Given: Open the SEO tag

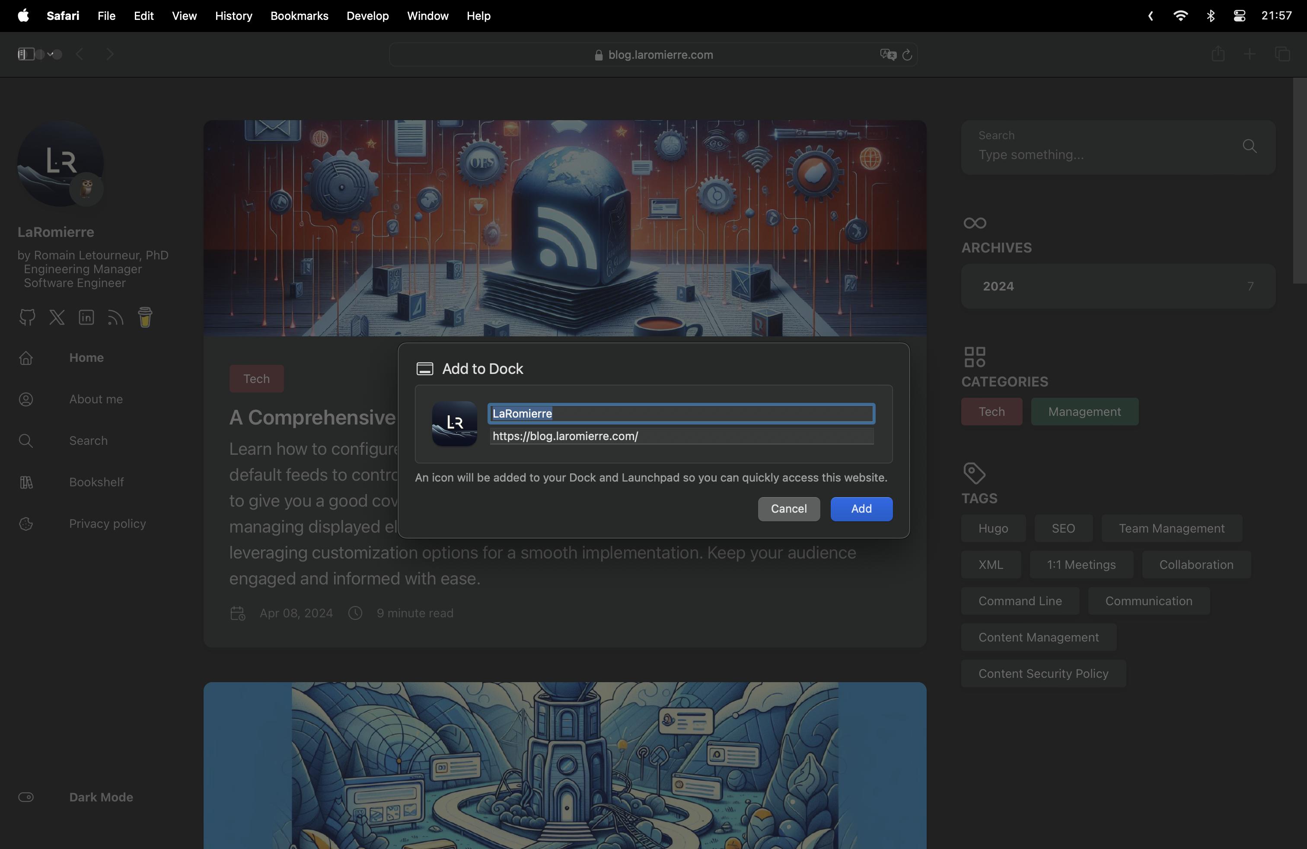Looking at the screenshot, I should coord(1063,528).
